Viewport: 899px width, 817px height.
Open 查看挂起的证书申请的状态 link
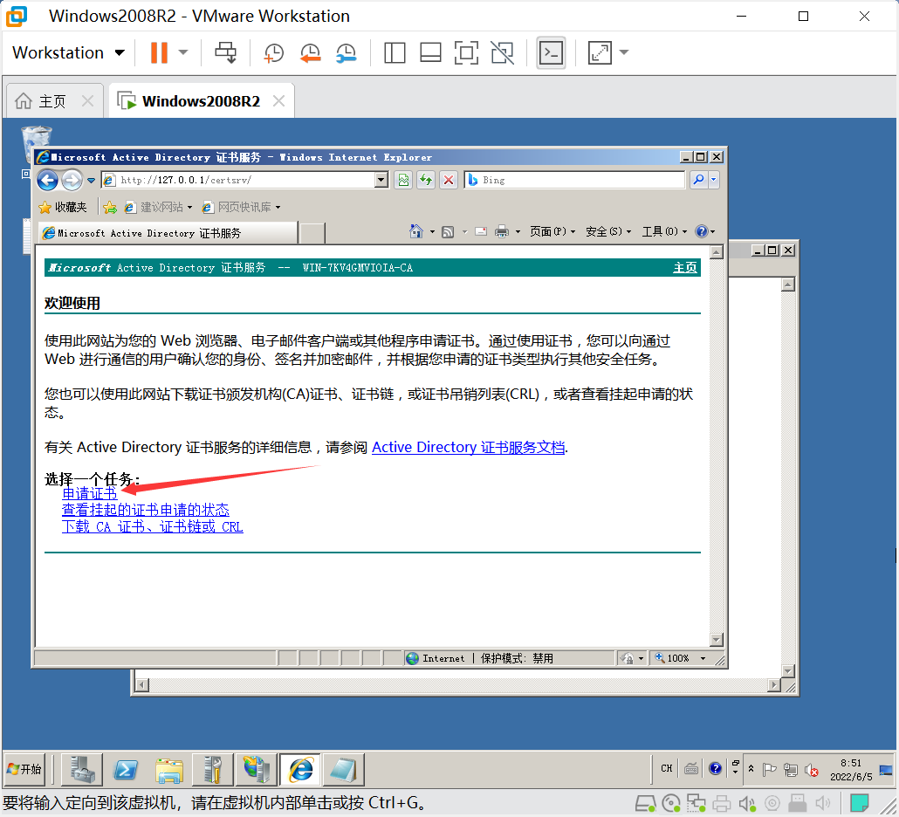(146, 511)
